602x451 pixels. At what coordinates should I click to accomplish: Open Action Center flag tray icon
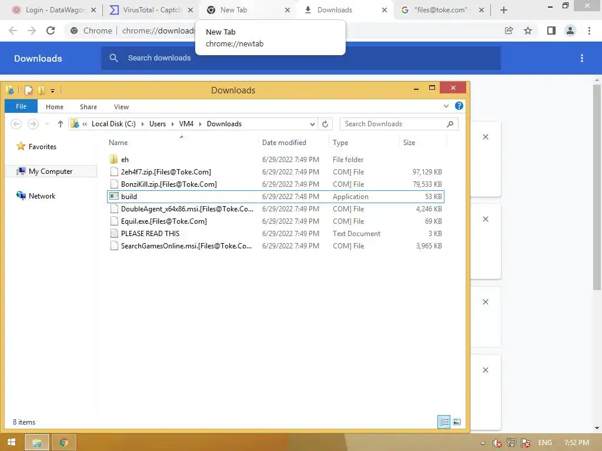(526, 443)
